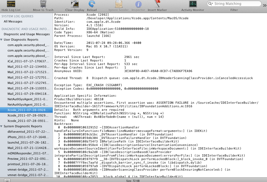Open the Preview_2011-07-22-091 system report
The height and width of the screenshot is (182, 267).
click(26, 159)
